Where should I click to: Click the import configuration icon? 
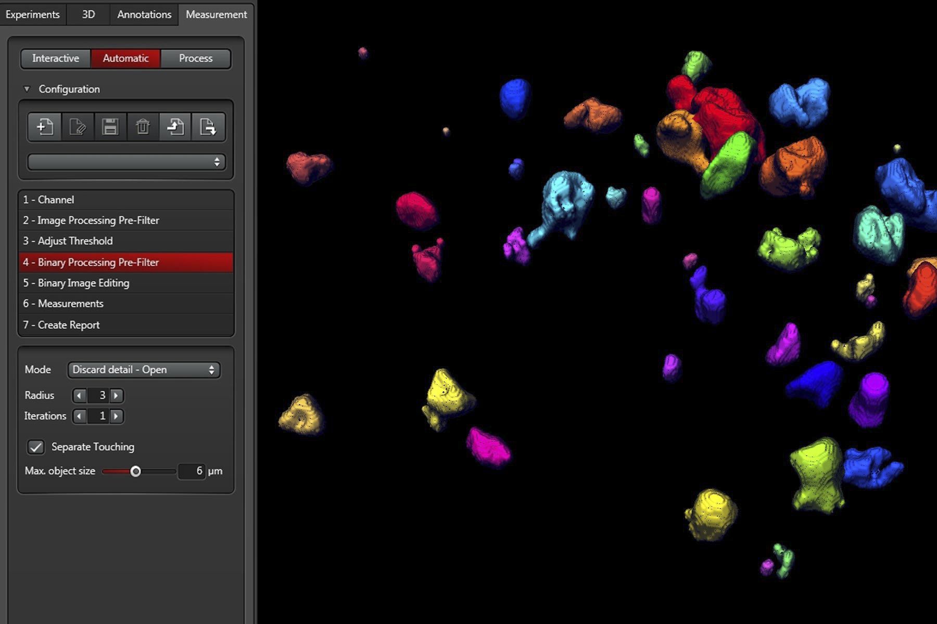pyautogui.click(x=175, y=127)
